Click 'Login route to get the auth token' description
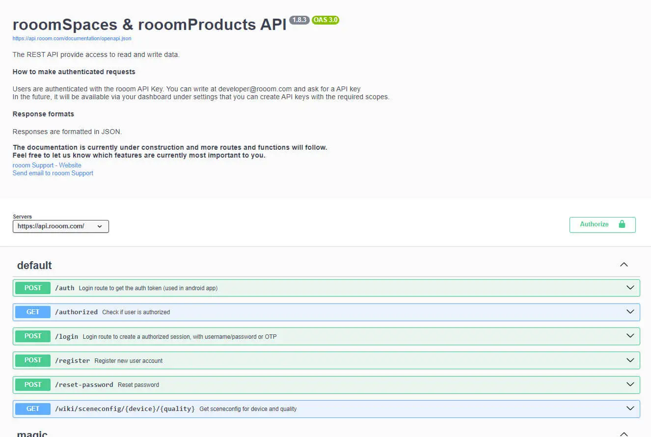 148,288
